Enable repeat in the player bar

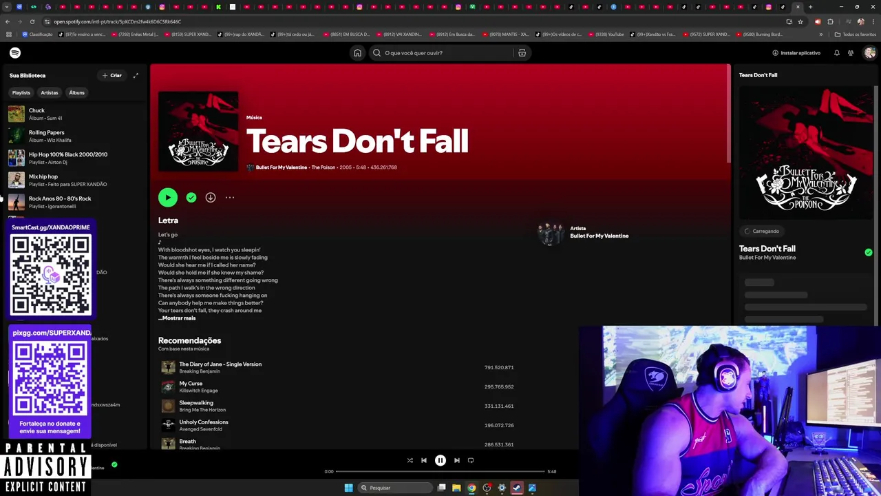coord(471,460)
